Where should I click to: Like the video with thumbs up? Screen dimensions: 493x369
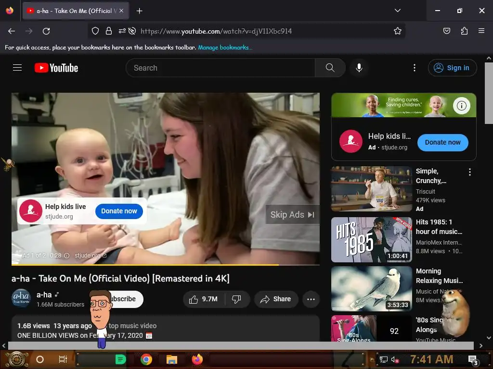coord(204,299)
